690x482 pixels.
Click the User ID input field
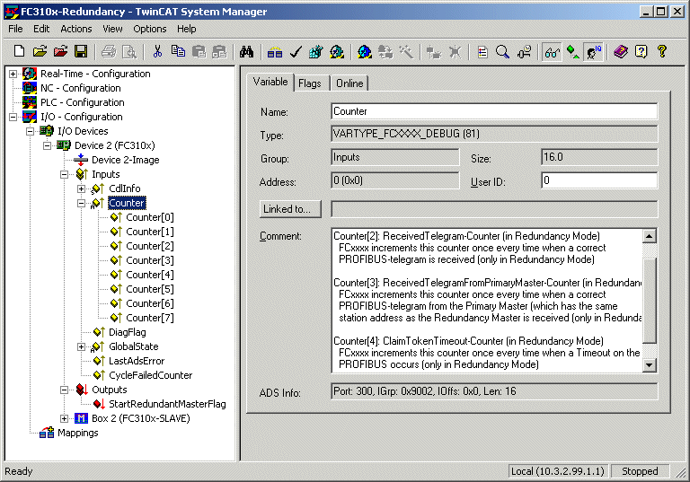pos(599,180)
